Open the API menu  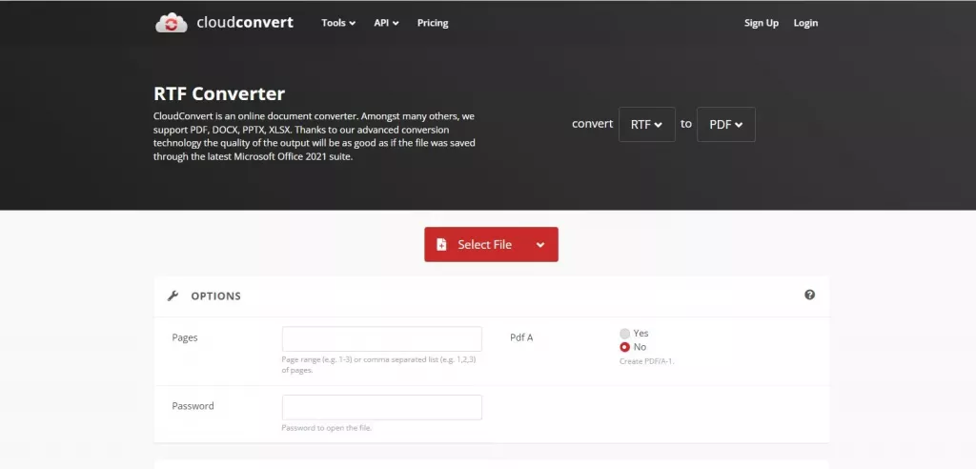(386, 23)
